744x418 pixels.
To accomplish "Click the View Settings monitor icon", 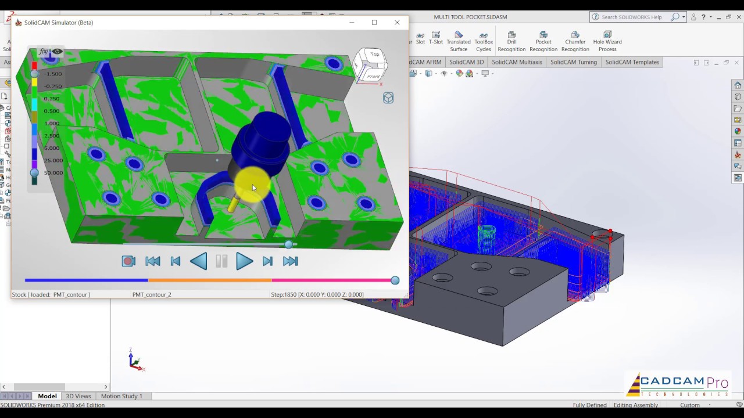I will tap(485, 74).
